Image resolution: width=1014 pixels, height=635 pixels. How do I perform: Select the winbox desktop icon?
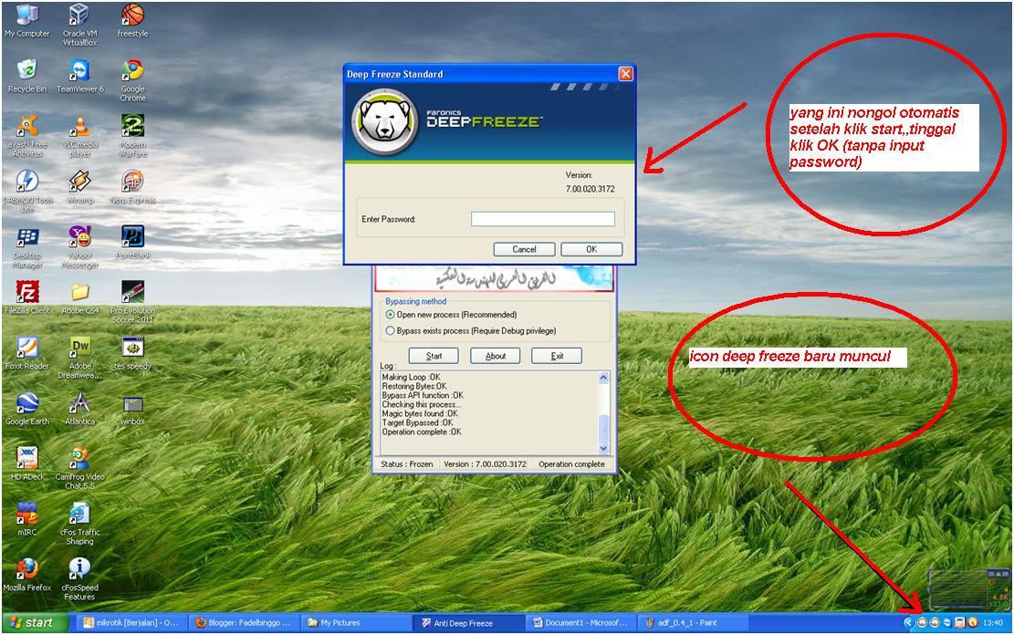pos(132,409)
